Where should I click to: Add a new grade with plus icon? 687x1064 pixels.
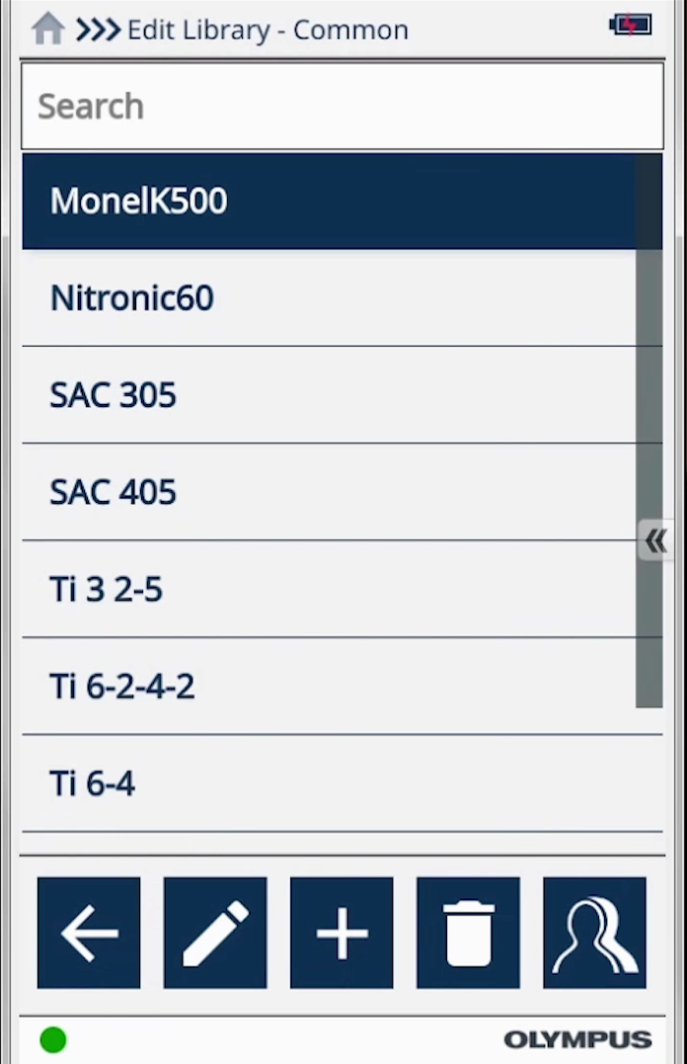pyautogui.click(x=342, y=933)
